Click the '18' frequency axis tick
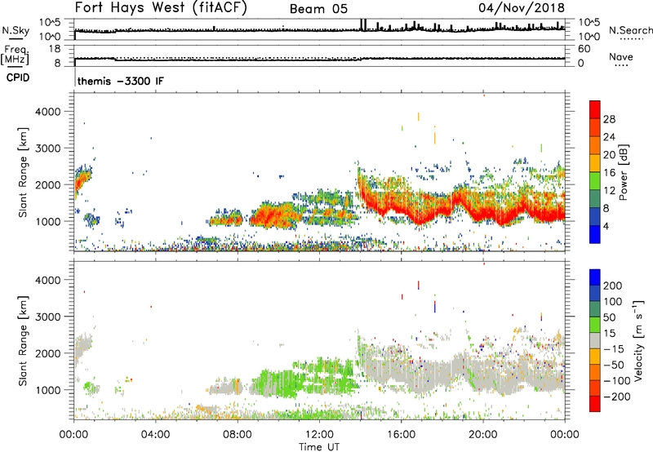The height and width of the screenshot is (452, 653). (56, 49)
